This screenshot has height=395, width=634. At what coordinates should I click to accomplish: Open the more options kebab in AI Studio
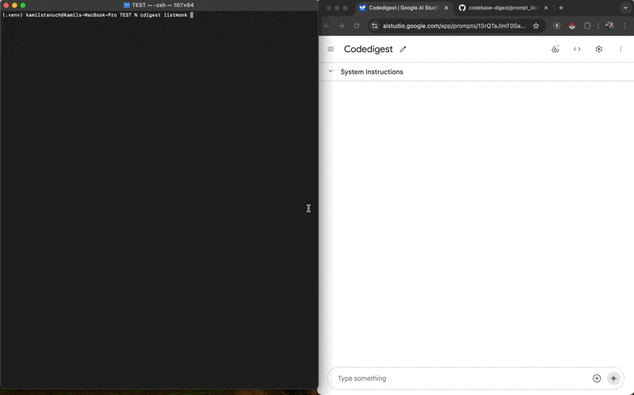click(621, 49)
